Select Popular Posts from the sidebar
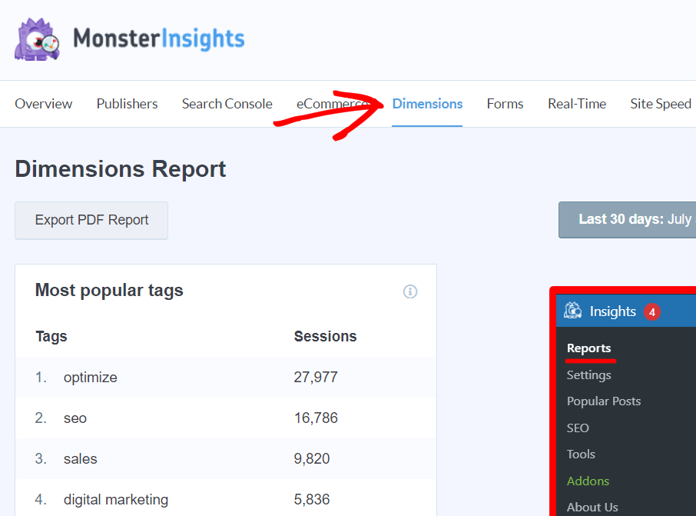The width and height of the screenshot is (696, 516). point(604,401)
